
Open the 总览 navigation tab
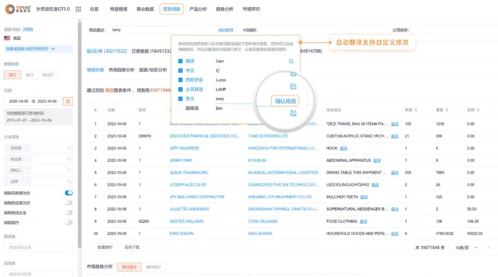point(95,9)
